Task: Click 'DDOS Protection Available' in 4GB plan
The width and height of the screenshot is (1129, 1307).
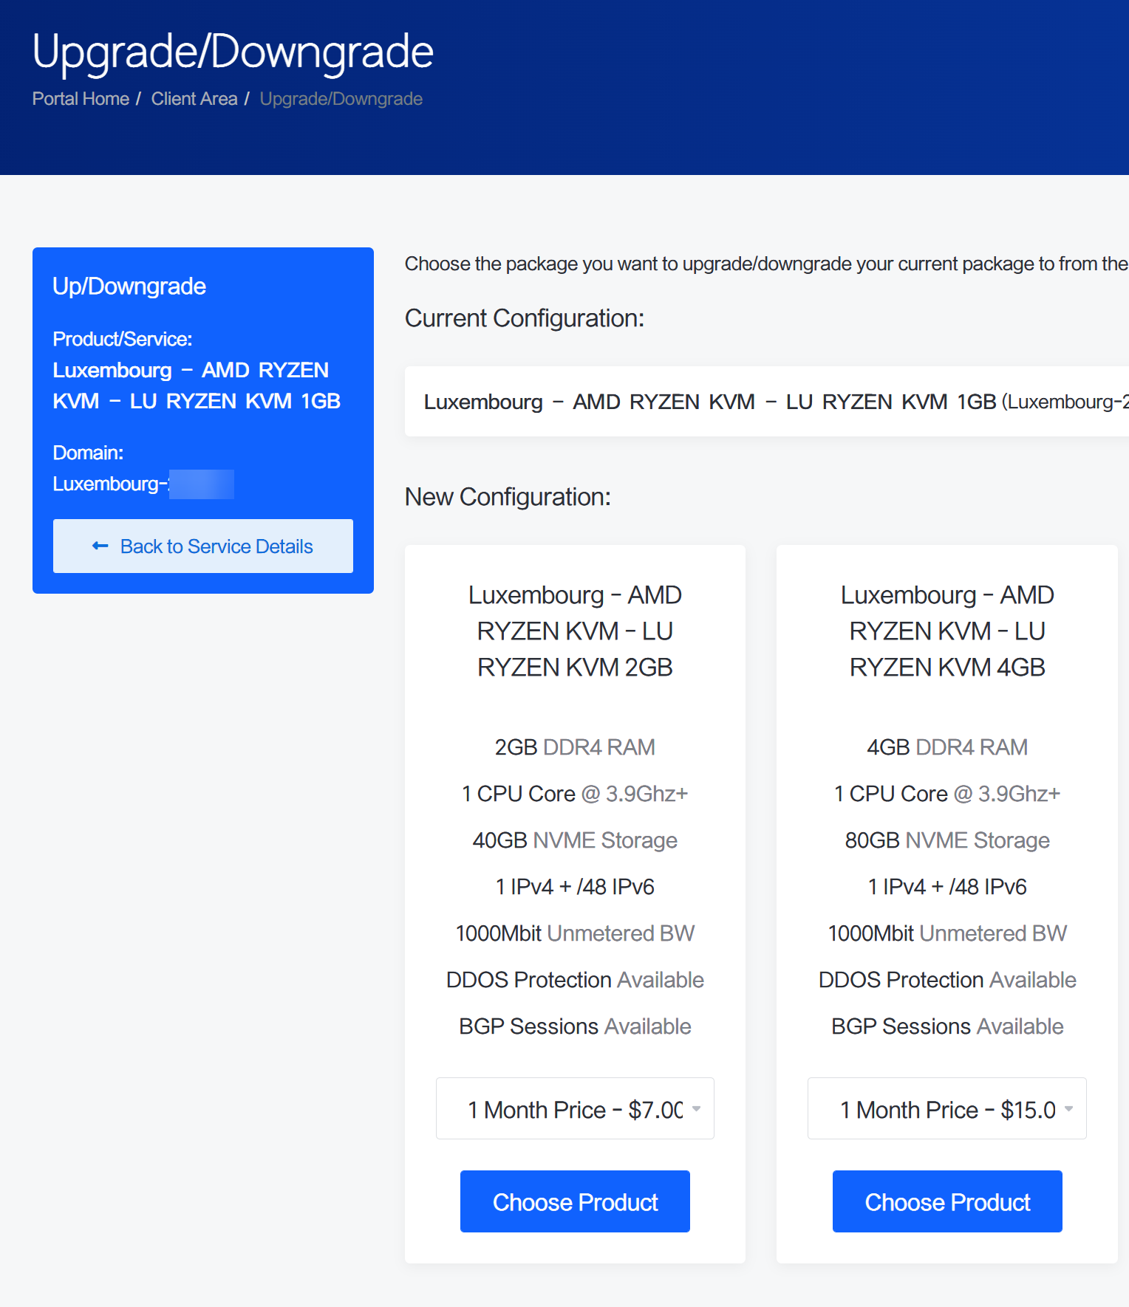Action: (x=947, y=980)
